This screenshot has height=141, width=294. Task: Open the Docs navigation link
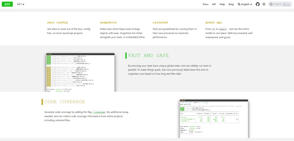click(x=205, y=4)
